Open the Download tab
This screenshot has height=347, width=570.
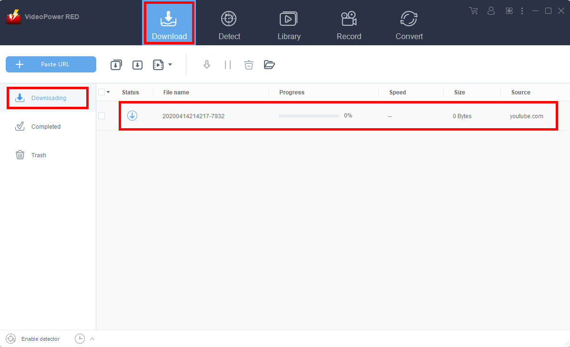click(x=169, y=23)
